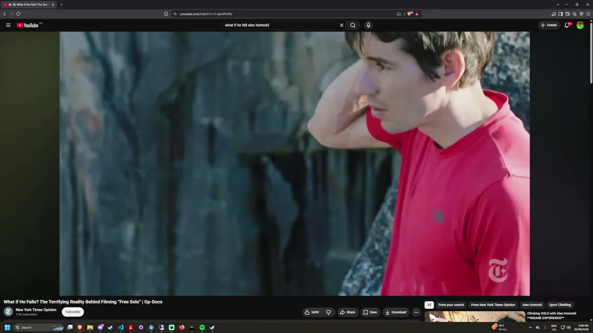Viewport: 593px width, 333px height.
Task: Open the clock showing 5:08 PM
Action: pos(581,327)
